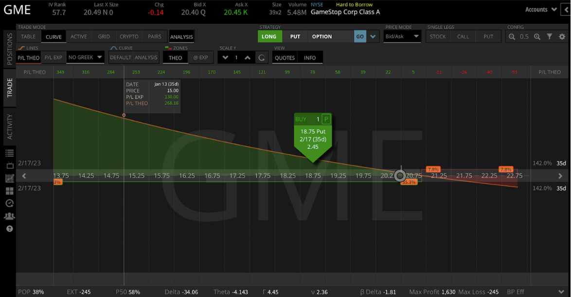Open the NO GREEK dropdown
The width and height of the screenshot is (571, 297).
tap(85, 57)
